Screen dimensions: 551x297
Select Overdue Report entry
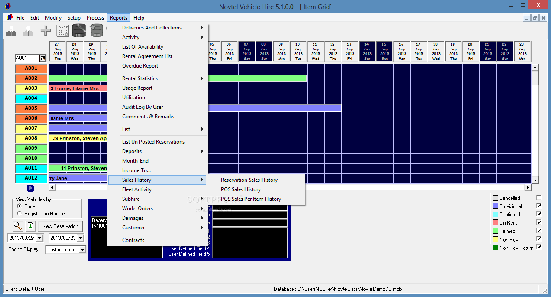158,66
